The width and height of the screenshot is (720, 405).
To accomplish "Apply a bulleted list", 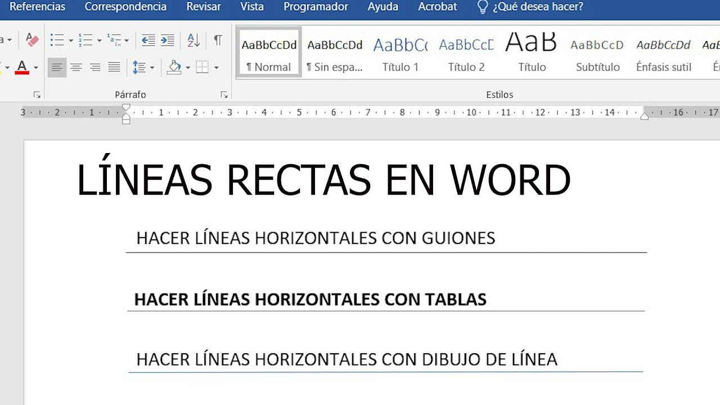I will (x=57, y=40).
